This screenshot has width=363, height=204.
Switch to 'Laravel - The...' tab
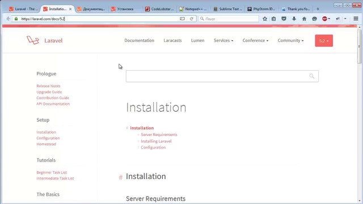23,9
